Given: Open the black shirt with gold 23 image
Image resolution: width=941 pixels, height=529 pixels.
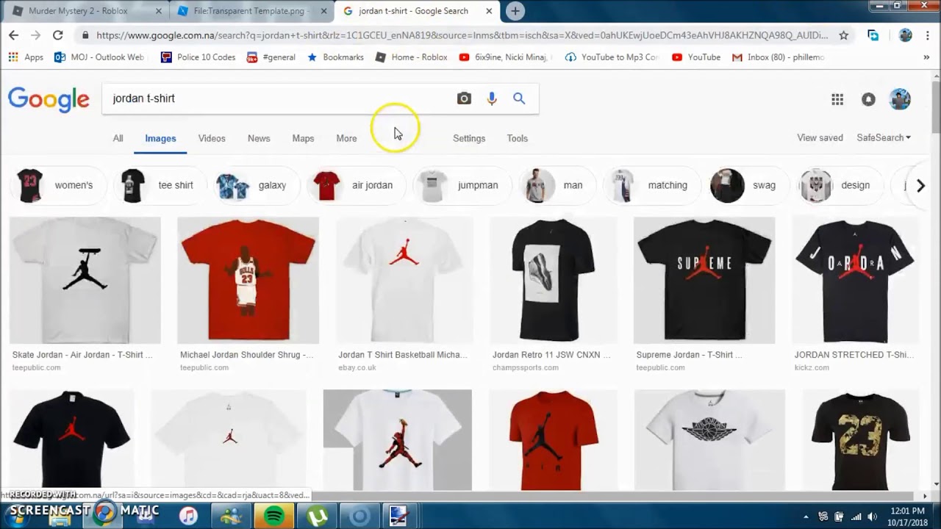Looking at the screenshot, I should (x=860, y=439).
